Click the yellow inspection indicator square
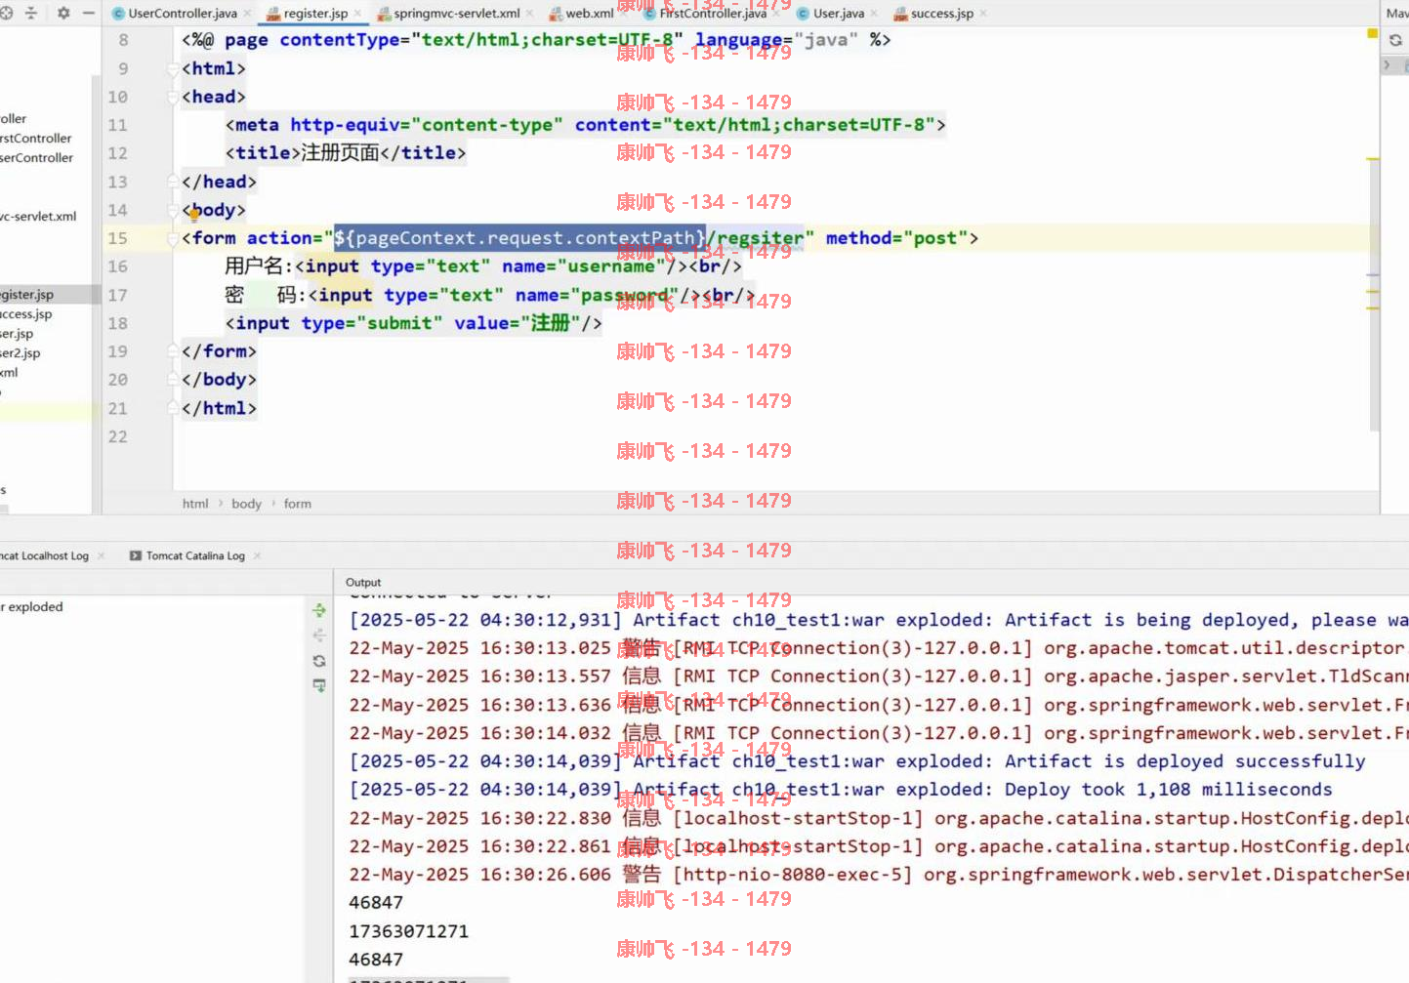 coord(1372,34)
